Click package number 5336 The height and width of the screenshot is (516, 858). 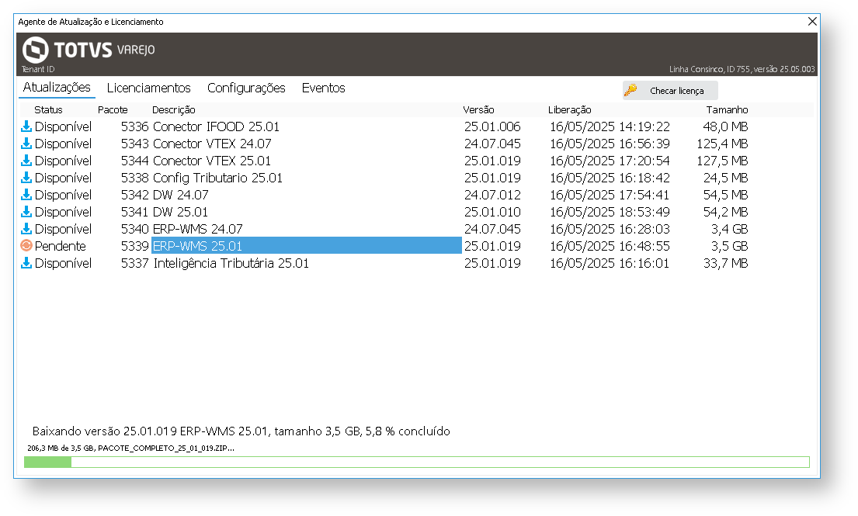(x=134, y=126)
